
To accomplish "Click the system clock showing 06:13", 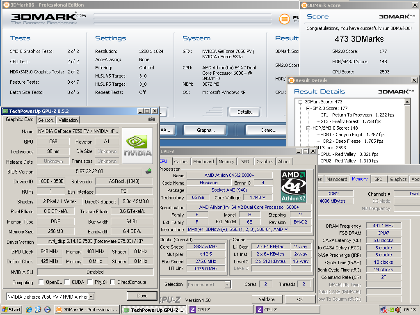I will (410, 310).
